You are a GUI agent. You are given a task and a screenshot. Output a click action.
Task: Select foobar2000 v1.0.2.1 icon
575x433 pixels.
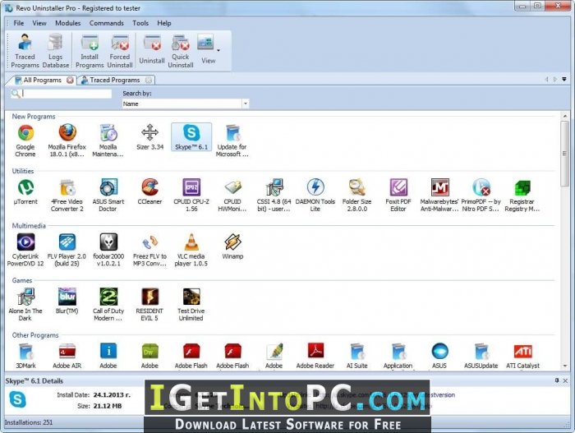pyautogui.click(x=108, y=250)
